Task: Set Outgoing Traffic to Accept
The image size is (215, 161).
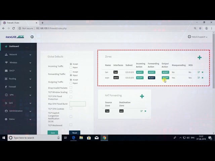Action: click(x=71, y=80)
